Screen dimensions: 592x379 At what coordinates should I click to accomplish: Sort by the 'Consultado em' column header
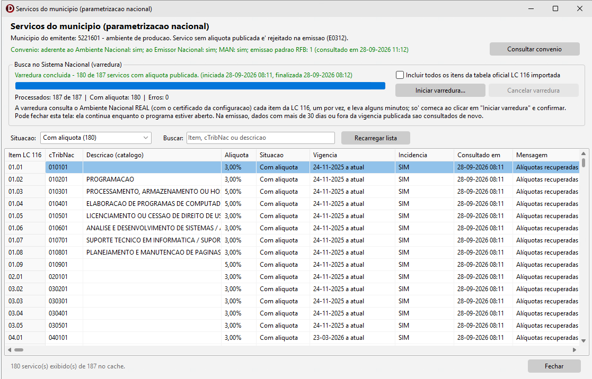point(483,155)
